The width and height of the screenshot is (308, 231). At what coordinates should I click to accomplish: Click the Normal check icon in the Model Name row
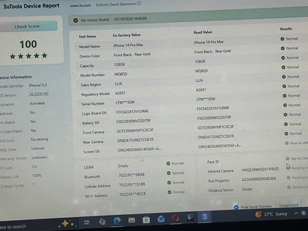(282, 39)
